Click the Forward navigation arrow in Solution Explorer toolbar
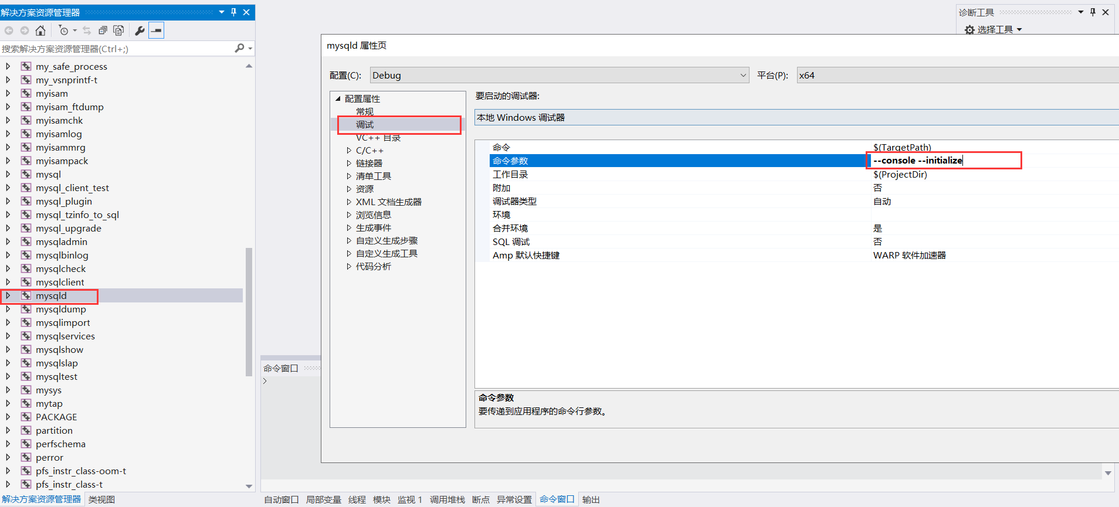Image resolution: width=1119 pixels, height=507 pixels. click(25, 30)
